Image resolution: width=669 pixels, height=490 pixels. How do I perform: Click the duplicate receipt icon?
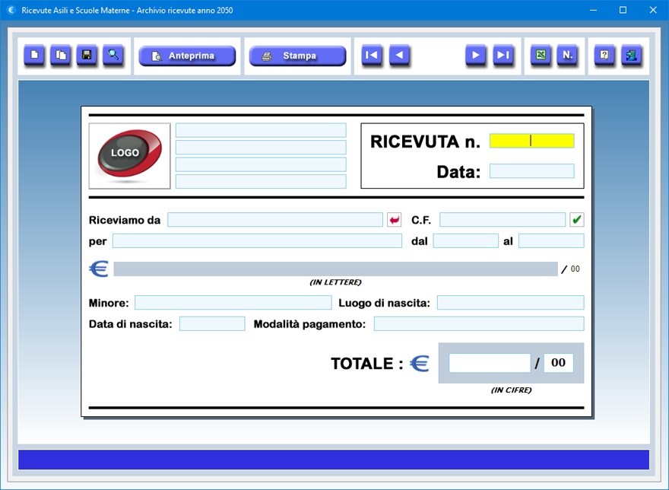[60, 56]
